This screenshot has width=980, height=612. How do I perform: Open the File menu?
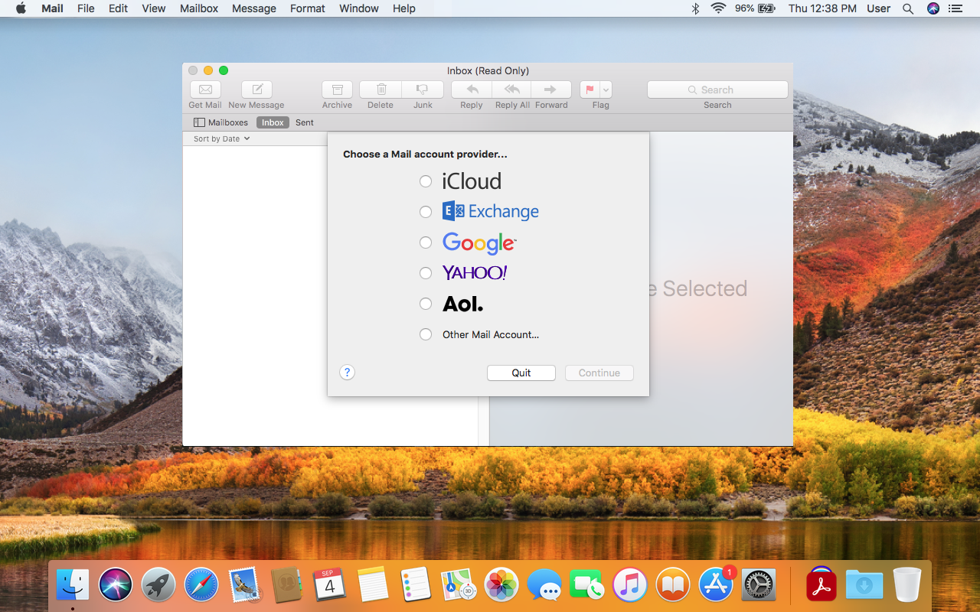86,8
